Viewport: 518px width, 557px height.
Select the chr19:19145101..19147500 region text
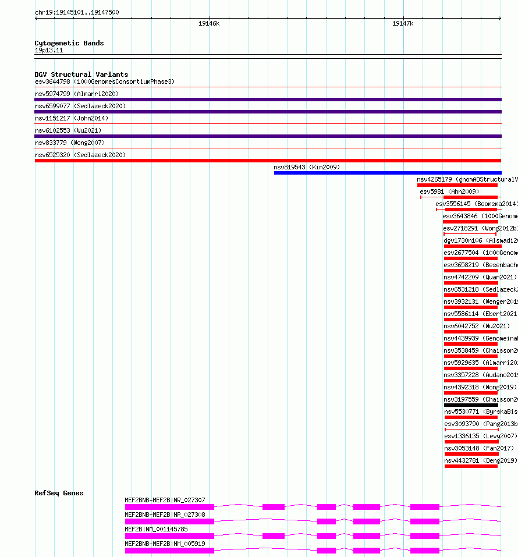click(x=77, y=12)
